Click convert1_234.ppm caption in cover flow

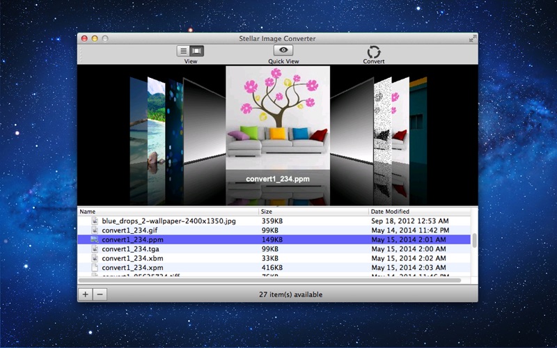pos(278,179)
